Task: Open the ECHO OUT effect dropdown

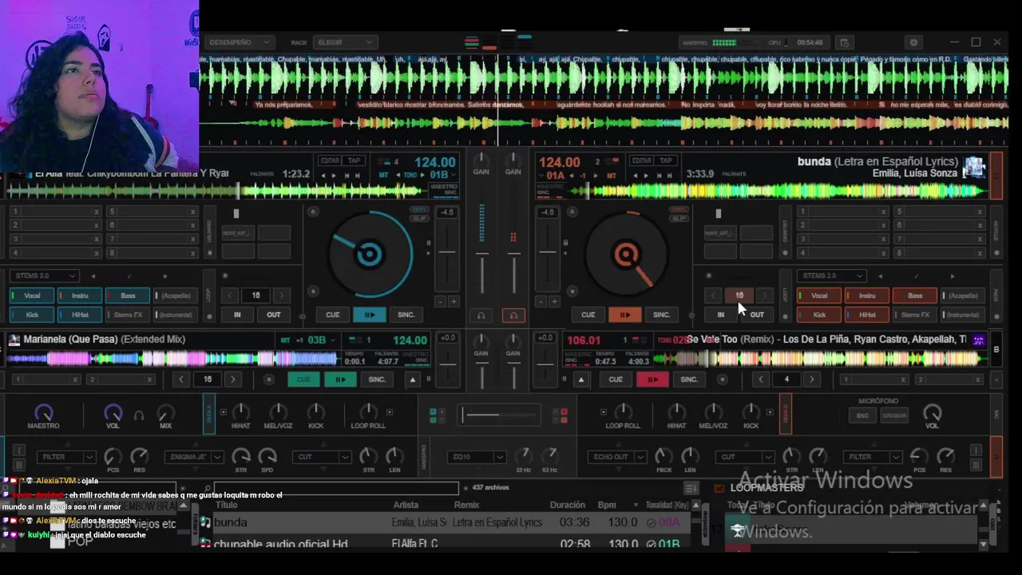Action: (x=617, y=457)
